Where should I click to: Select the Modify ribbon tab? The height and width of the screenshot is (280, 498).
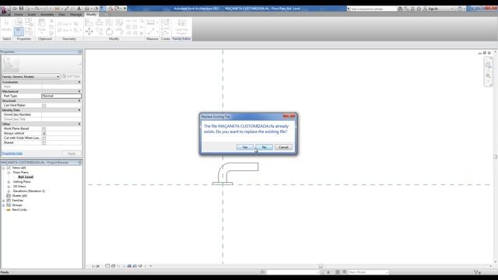pos(92,15)
